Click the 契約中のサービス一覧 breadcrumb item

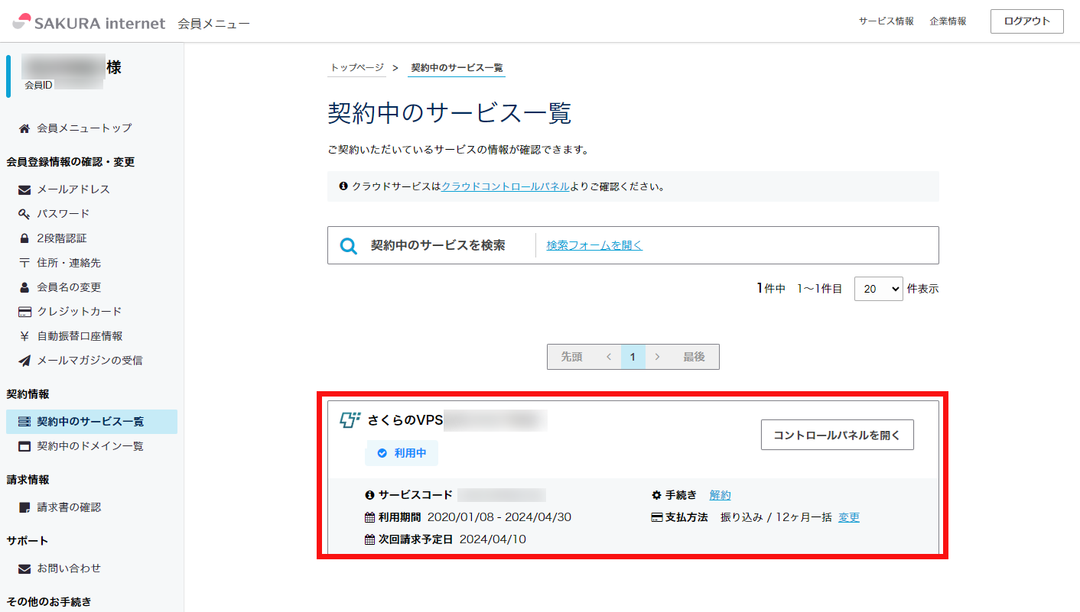pyautogui.click(x=457, y=67)
